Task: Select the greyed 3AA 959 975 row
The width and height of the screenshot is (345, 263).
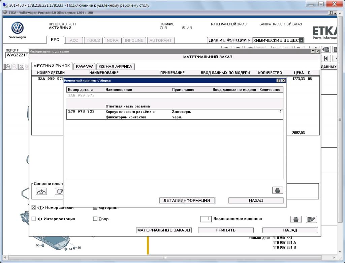Action: tap(175, 95)
